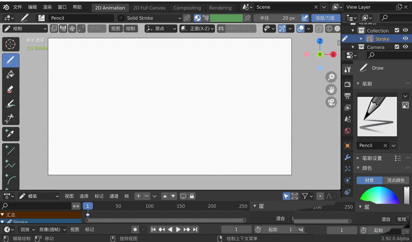
Task: Select the Tint tool
Action: click(11, 104)
